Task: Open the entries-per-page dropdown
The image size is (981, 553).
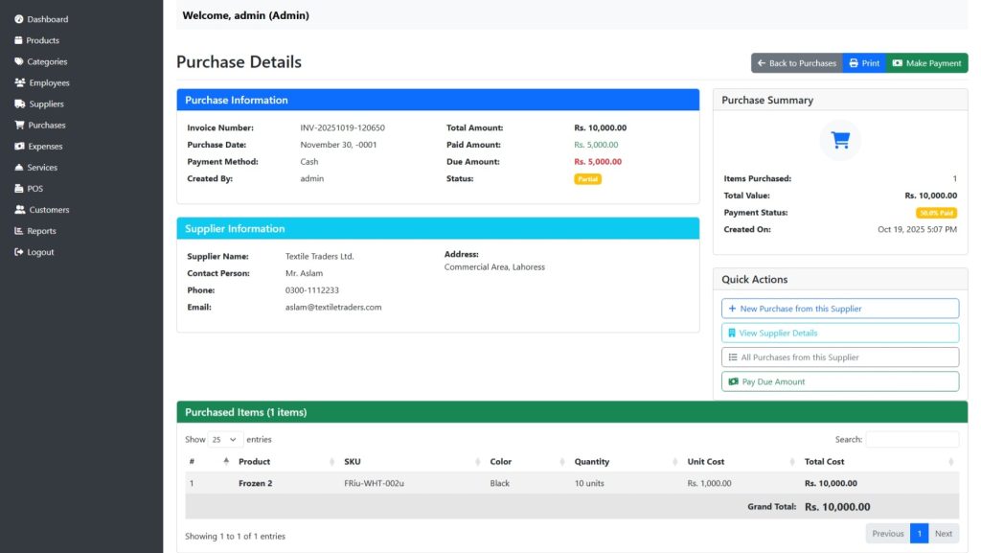Action: tap(225, 439)
